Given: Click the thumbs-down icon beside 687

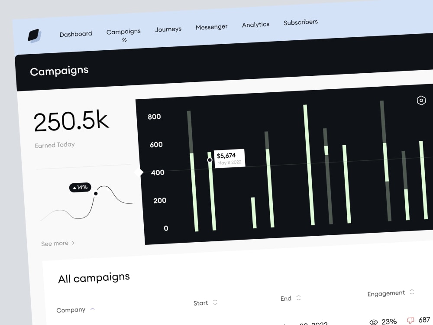Looking at the screenshot, I should [x=410, y=320].
